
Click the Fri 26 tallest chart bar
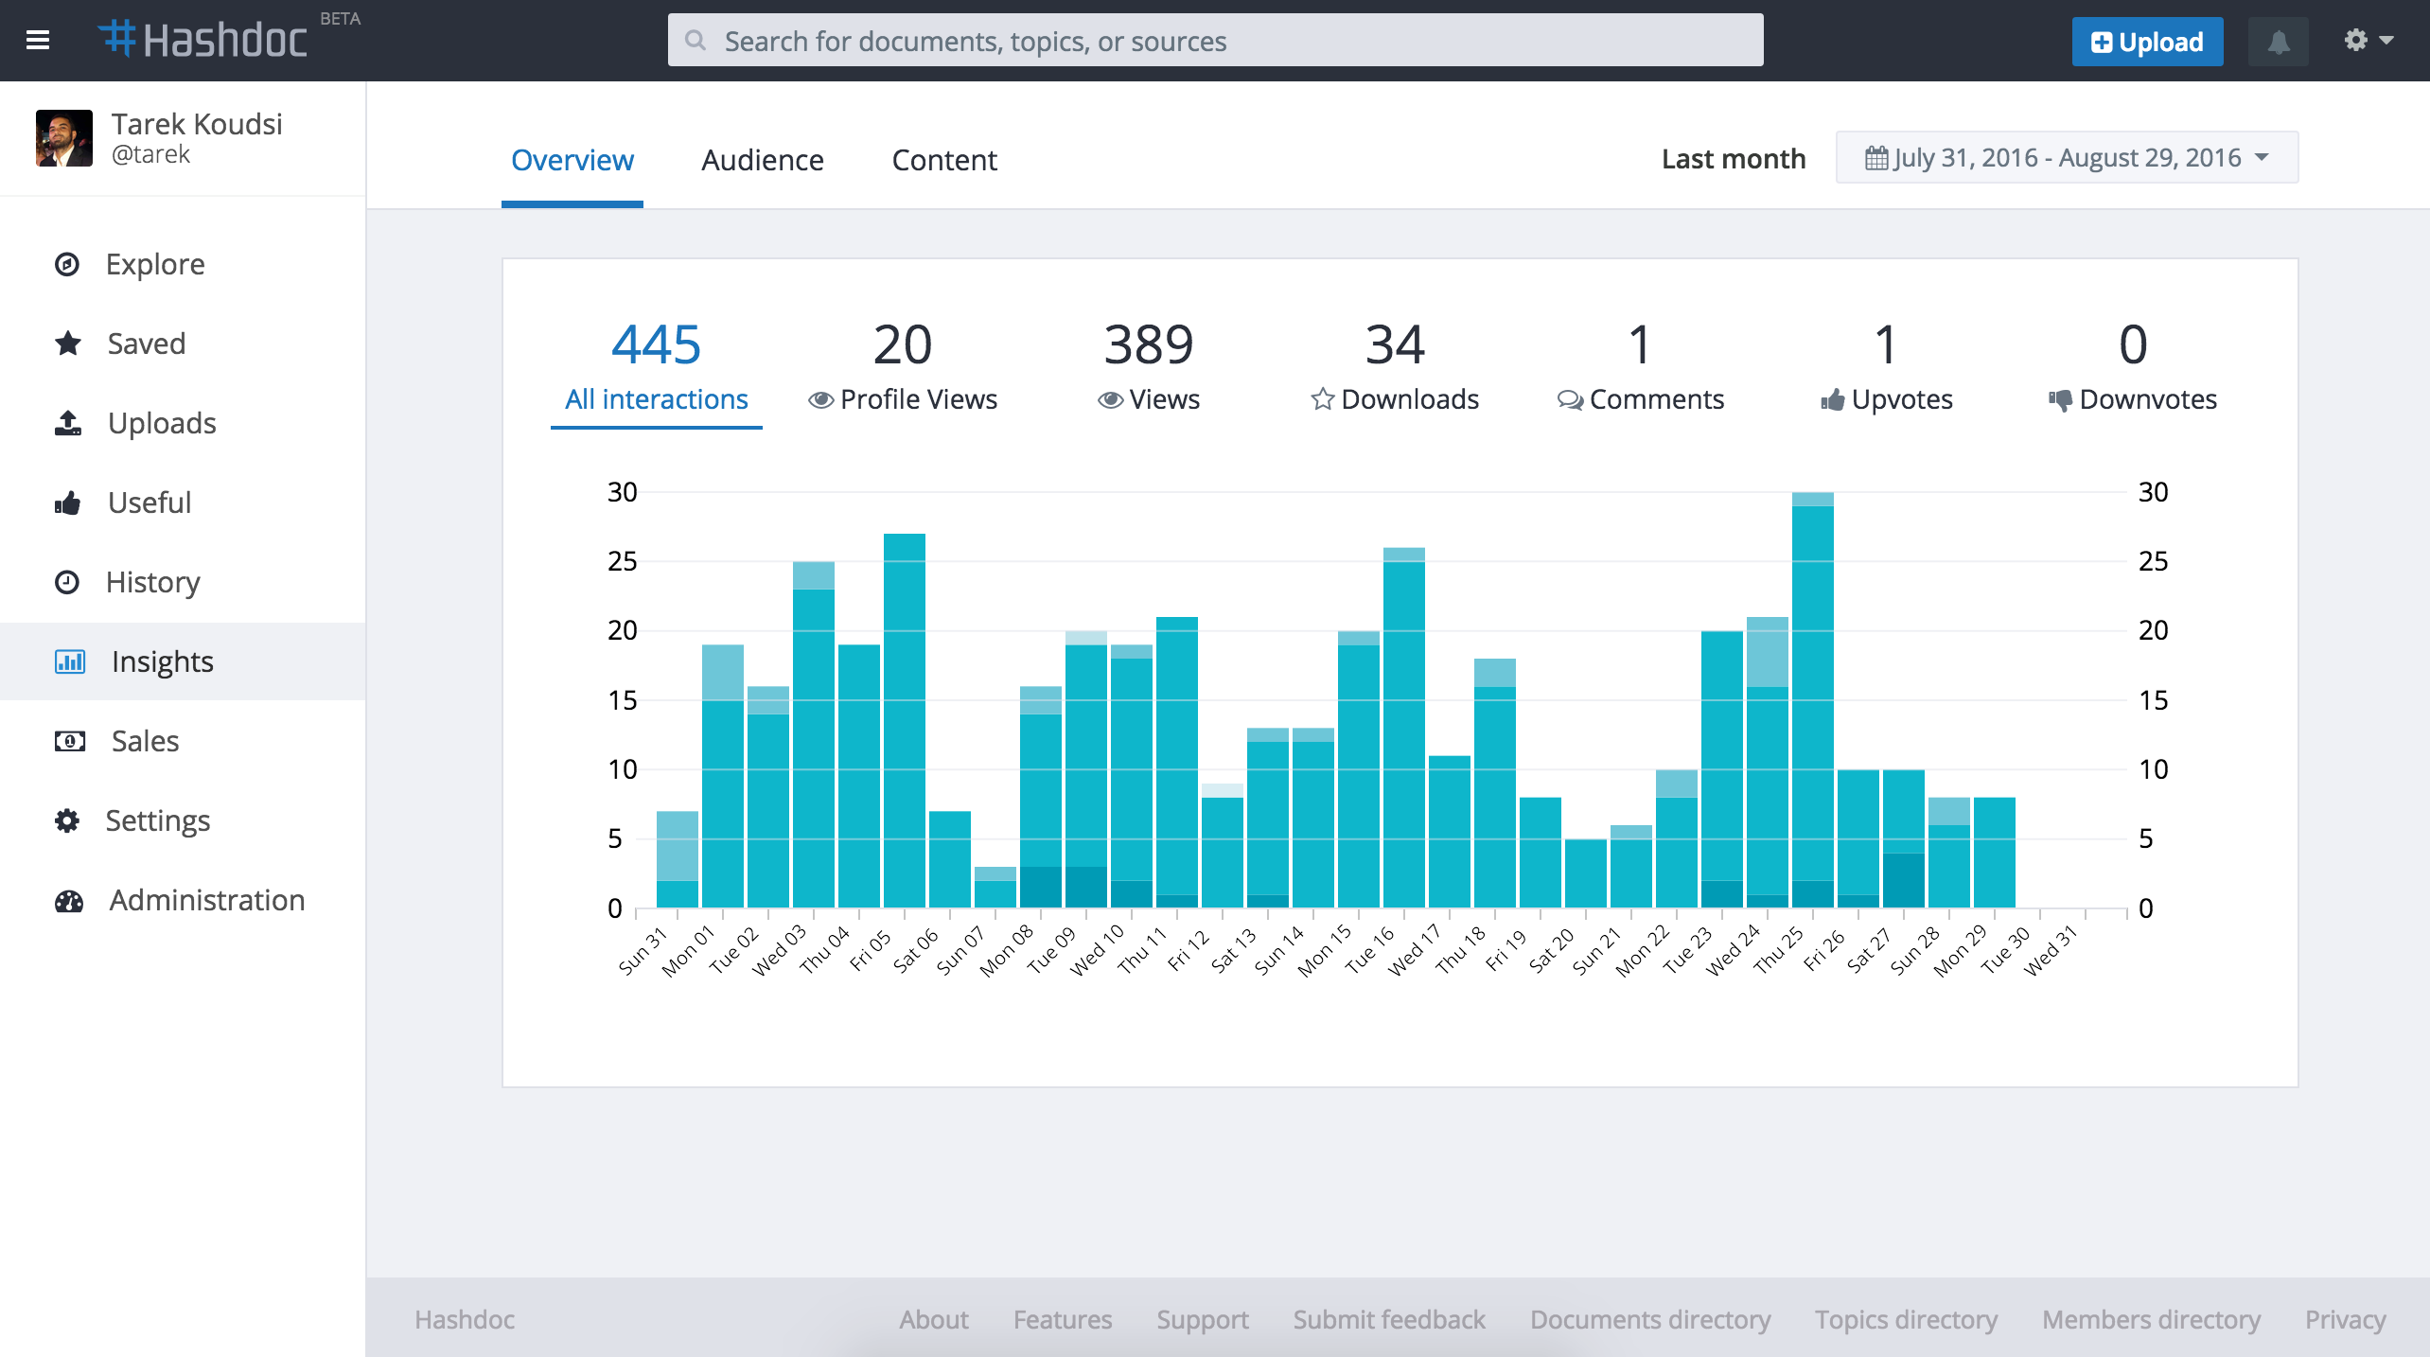(x=1812, y=700)
